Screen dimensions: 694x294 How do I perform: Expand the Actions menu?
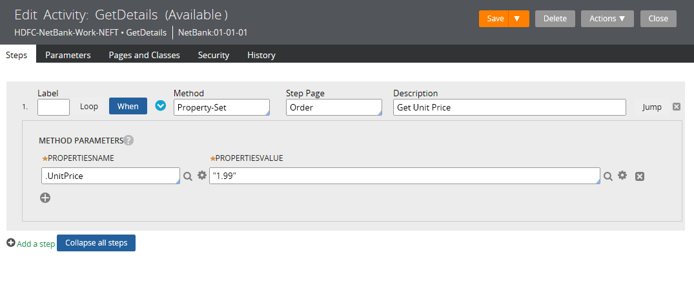[x=607, y=19]
